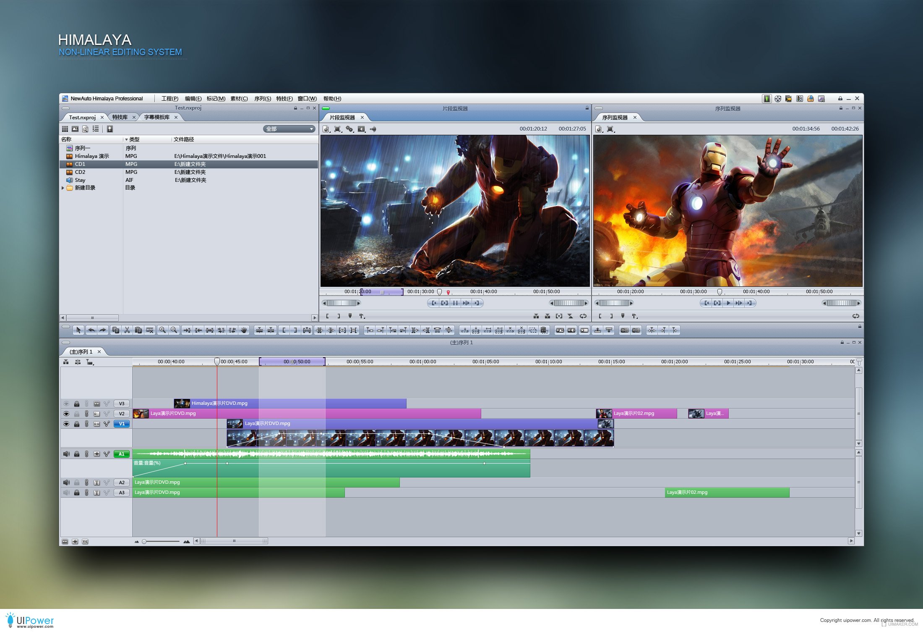Viewport: 923px width, 632px height.
Task: Open the waveform display mode on track A1
Action: tap(97, 454)
